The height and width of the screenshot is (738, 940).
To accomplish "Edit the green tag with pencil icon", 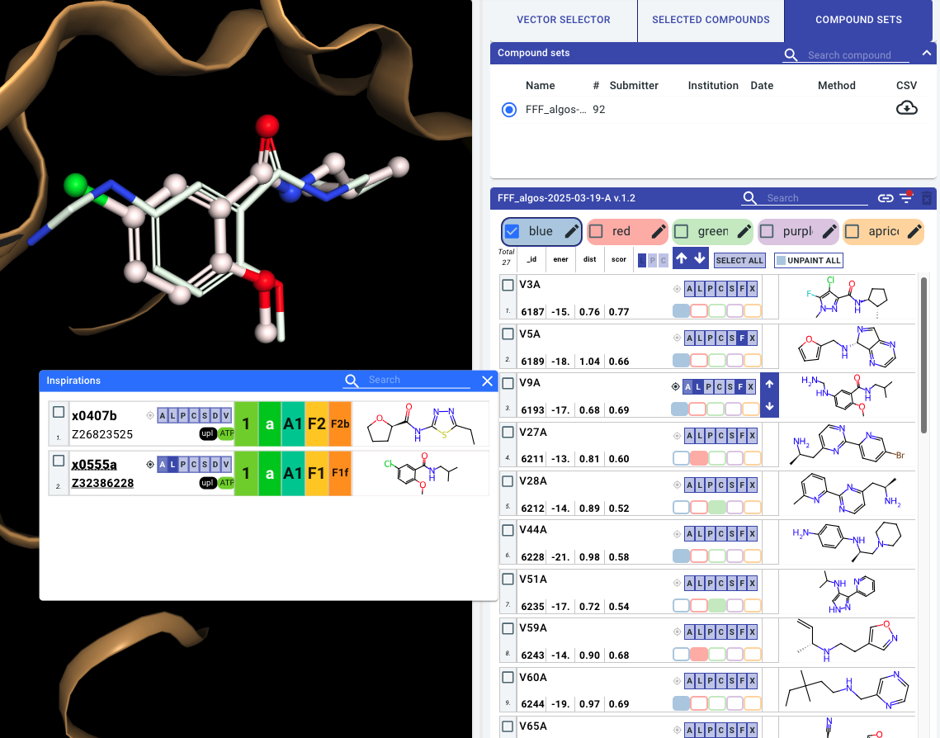I will [x=744, y=231].
